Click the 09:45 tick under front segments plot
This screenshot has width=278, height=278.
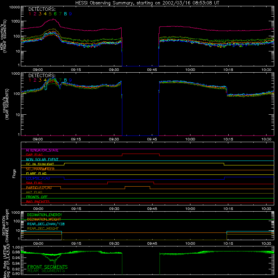tap(152, 70)
